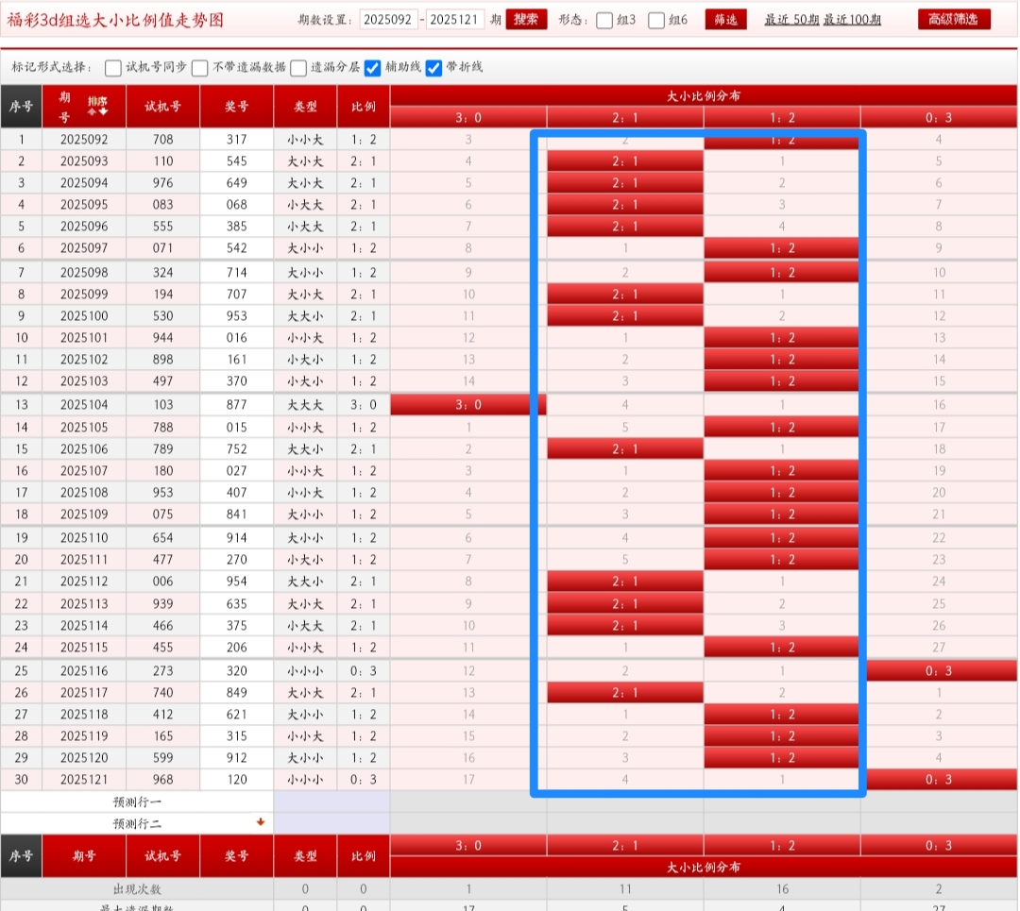
Task: Toggle the 带折线 checkbox off
Action: tap(433, 68)
